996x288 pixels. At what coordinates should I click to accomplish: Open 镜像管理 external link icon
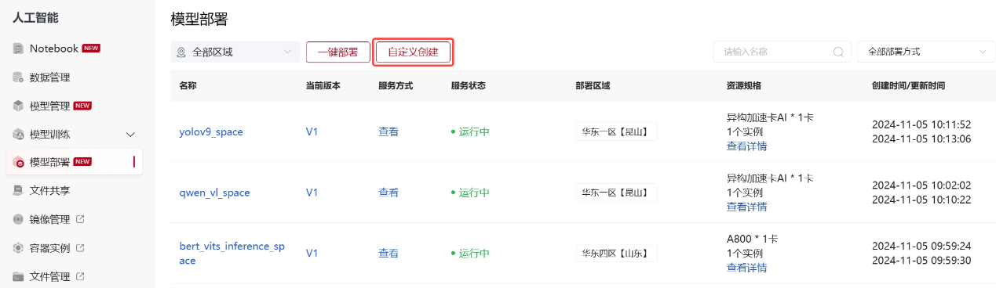tap(80, 219)
